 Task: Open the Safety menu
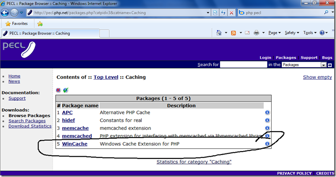click(x=292, y=33)
